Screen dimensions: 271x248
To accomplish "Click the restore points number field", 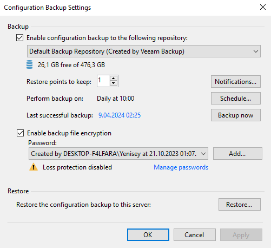I will tap(103, 81).
